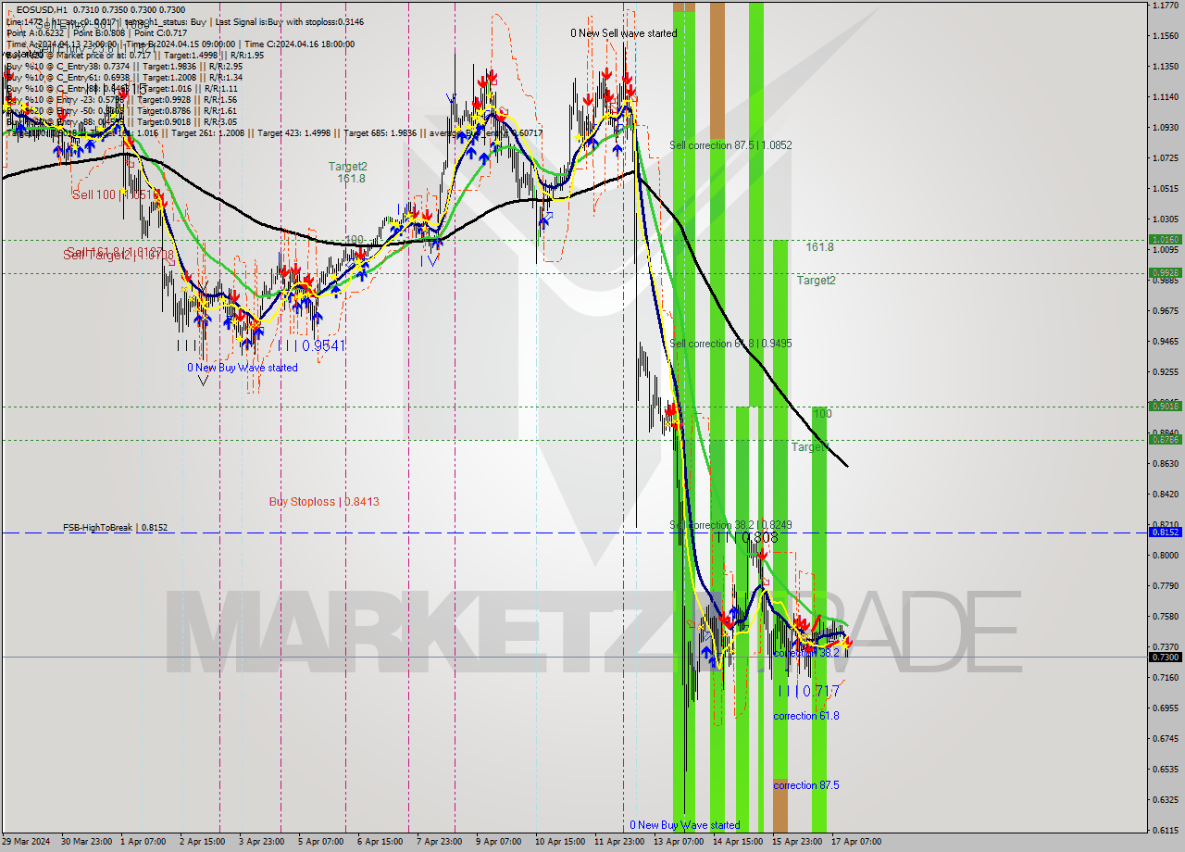Click '6 Apr 15:00' on time axis
This screenshot has width=1185, height=852.
pos(380,842)
